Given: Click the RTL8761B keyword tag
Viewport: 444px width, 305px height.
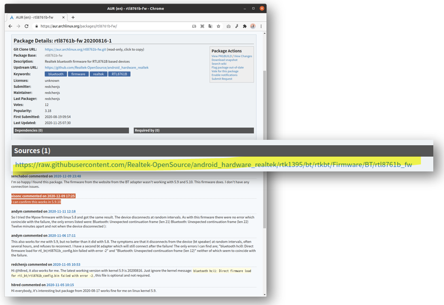Looking at the screenshot, I should (x=119, y=74).
